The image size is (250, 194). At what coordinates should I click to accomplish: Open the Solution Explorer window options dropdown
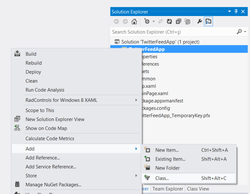pos(230,11)
